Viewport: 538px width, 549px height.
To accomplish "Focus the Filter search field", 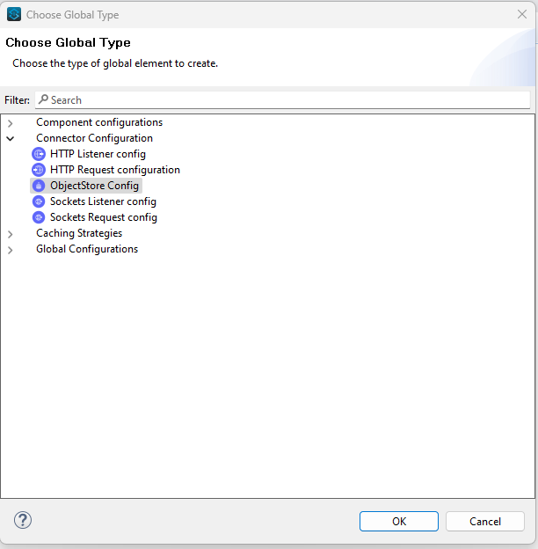I will click(x=281, y=100).
